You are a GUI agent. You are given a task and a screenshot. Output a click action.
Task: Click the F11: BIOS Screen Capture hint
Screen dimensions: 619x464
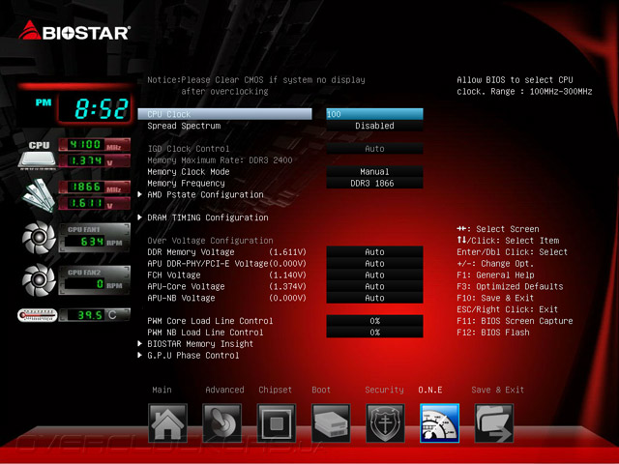[515, 321]
